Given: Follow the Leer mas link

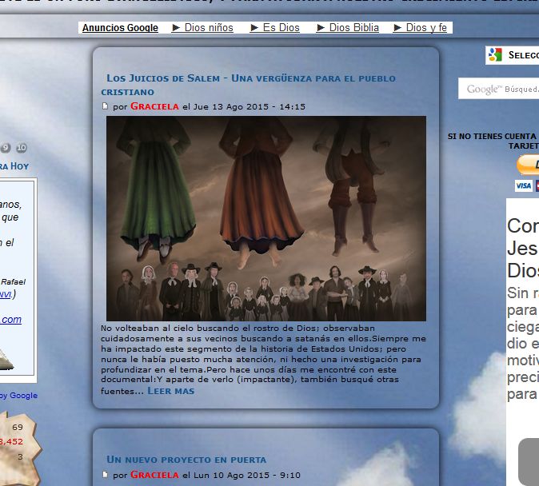Looking at the screenshot, I should (171, 391).
